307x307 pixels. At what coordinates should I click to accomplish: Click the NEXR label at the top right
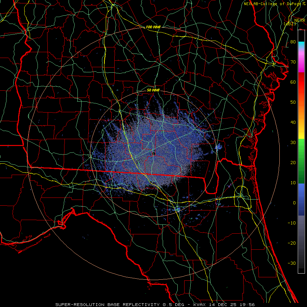(x=300, y=20)
